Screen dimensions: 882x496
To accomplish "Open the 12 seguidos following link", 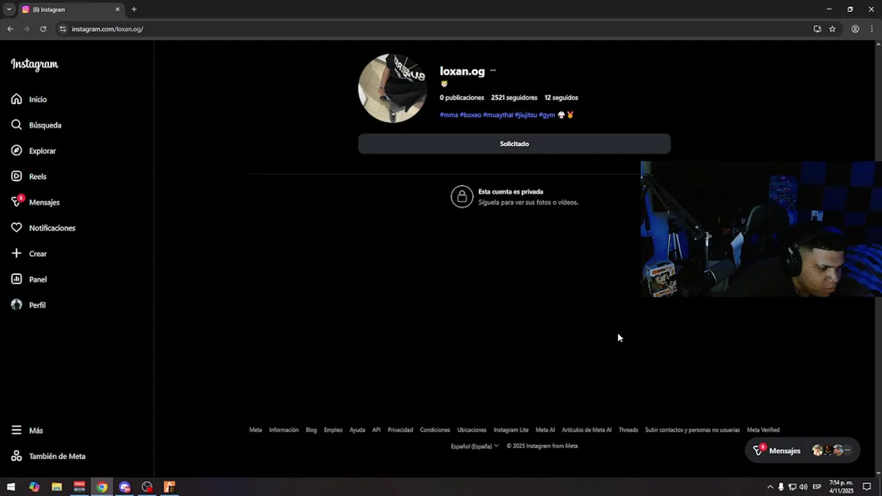I will 561,98.
